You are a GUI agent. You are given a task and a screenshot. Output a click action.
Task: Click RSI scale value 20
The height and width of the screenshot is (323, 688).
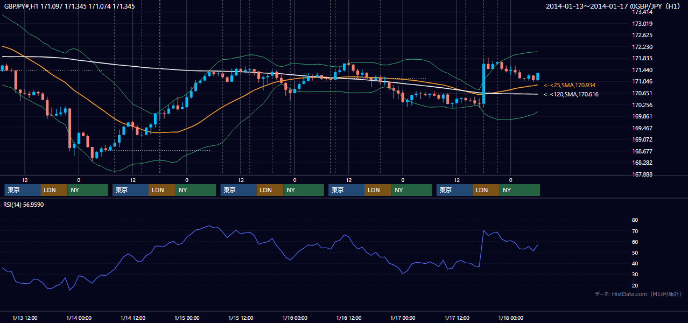pyautogui.click(x=635, y=285)
